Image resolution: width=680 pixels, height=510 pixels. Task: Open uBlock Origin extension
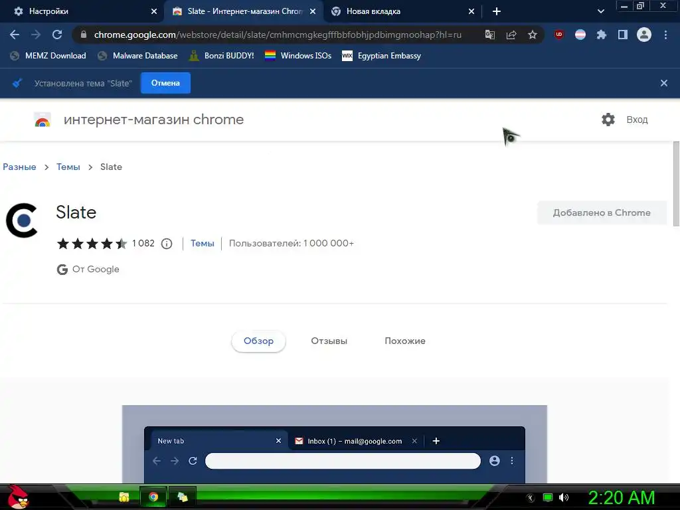(x=559, y=35)
